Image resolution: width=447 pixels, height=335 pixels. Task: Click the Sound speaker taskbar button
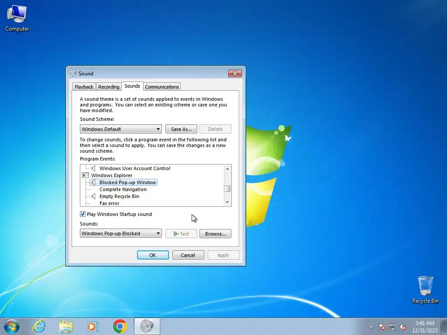(147, 326)
